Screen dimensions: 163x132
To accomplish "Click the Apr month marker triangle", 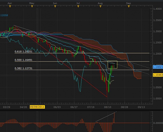I will click(x=10, y=7).
